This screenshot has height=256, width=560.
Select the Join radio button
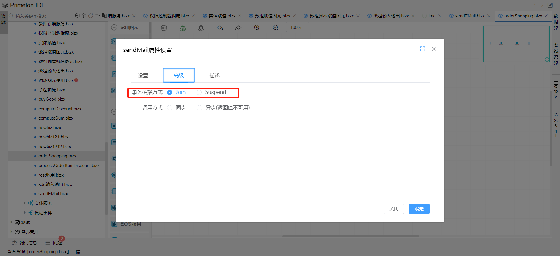point(169,93)
